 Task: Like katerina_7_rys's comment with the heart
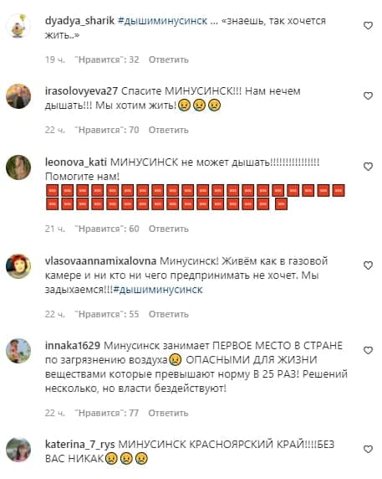coord(369,449)
